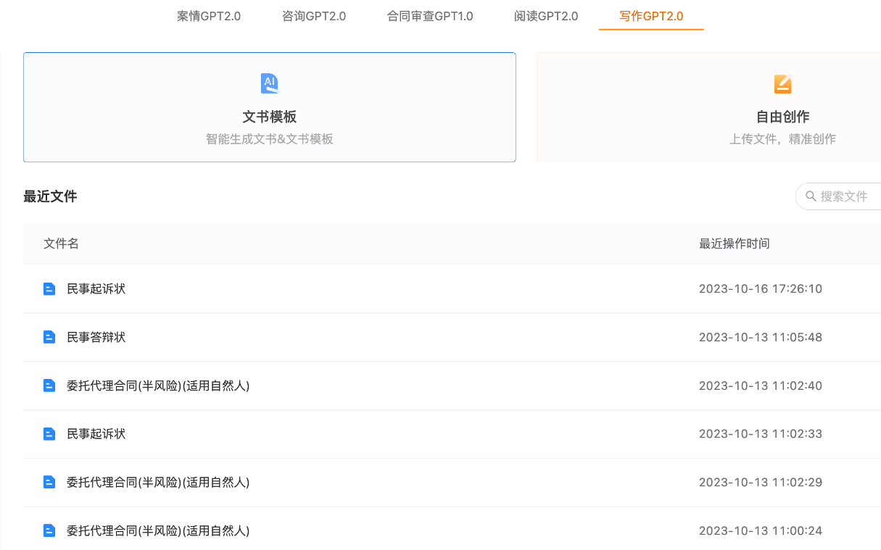
Task: Click the file icon beside second 民事起诉状 entry
Action: [x=49, y=433]
